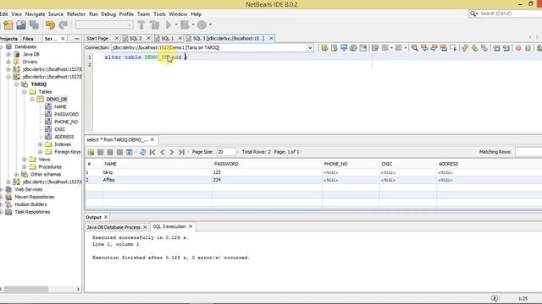Click the Find Next Occurrence icon
The width and height of the screenshot is (542, 304).
coord(434,48)
